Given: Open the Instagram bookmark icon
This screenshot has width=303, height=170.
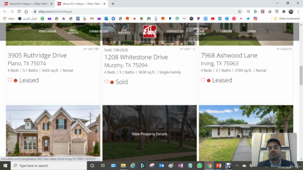Looking at the screenshot, I should [255, 18].
